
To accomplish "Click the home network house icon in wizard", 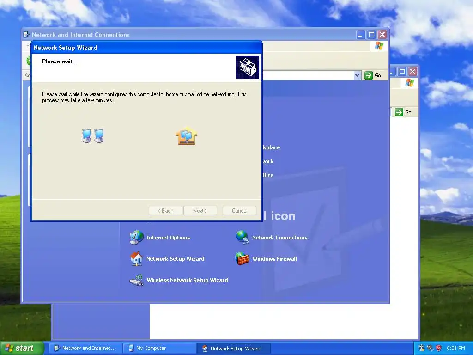I will point(187,136).
